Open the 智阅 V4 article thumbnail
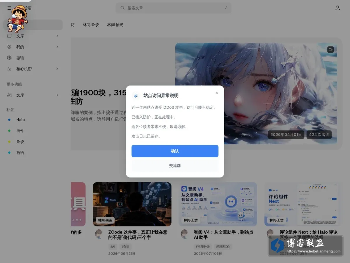The width and height of the screenshot is (350, 263). (218, 204)
